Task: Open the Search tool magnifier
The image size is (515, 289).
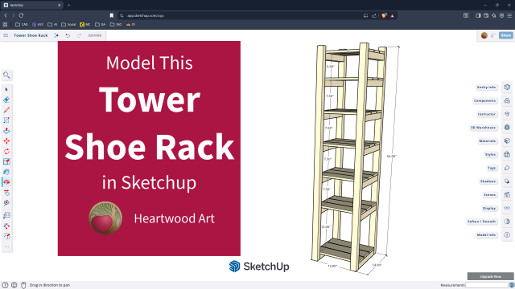Action: tap(6, 75)
